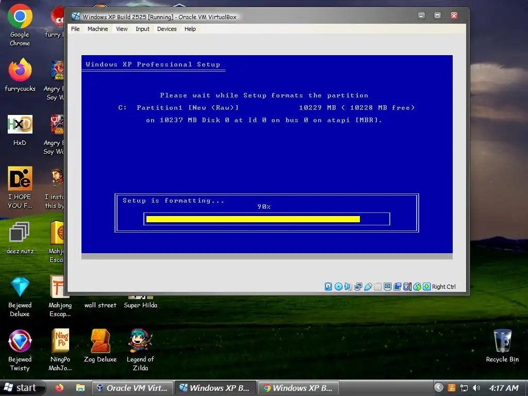Click the Start button
This screenshot has height=396, width=528.
[22, 388]
